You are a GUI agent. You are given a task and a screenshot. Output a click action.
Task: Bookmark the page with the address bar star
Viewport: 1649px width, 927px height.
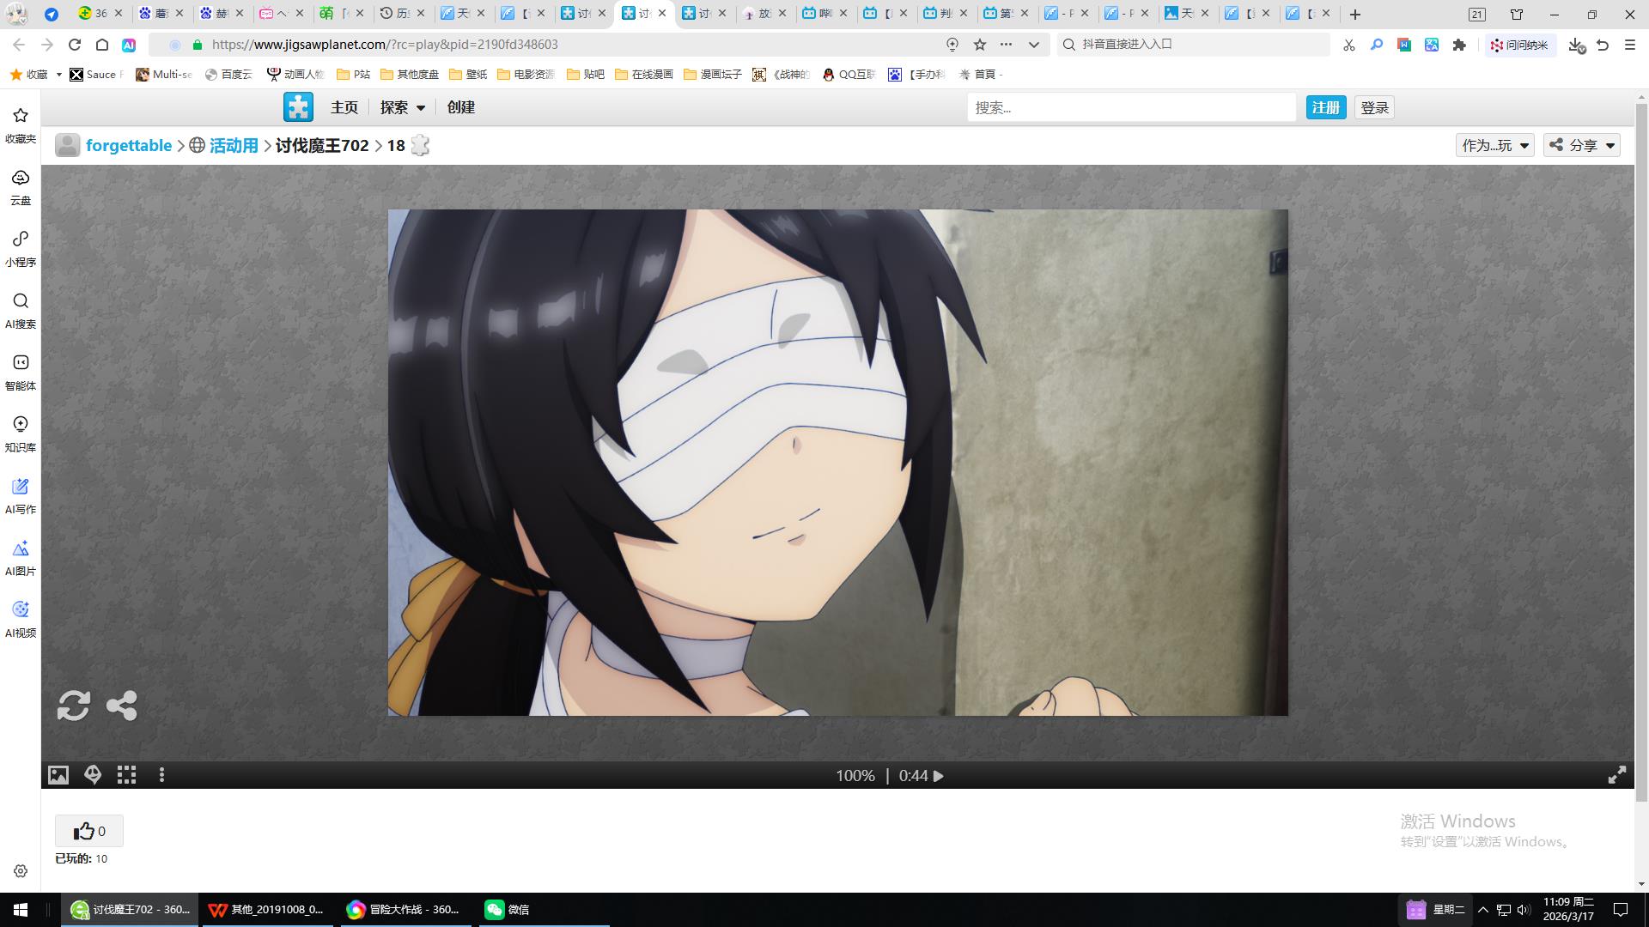(980, 45)
